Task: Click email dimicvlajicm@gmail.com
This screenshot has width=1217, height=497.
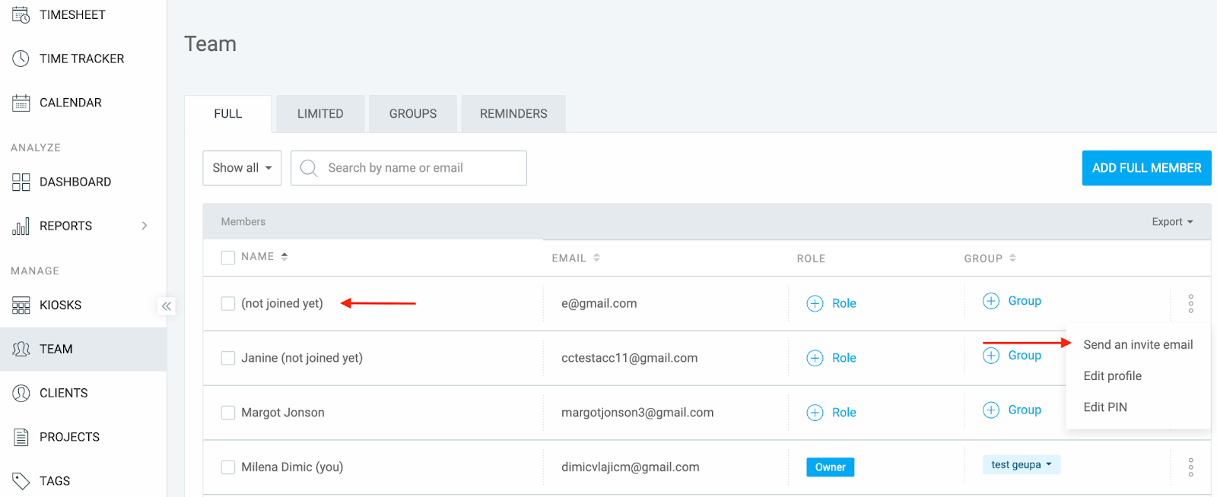Action: click(631, 467)
